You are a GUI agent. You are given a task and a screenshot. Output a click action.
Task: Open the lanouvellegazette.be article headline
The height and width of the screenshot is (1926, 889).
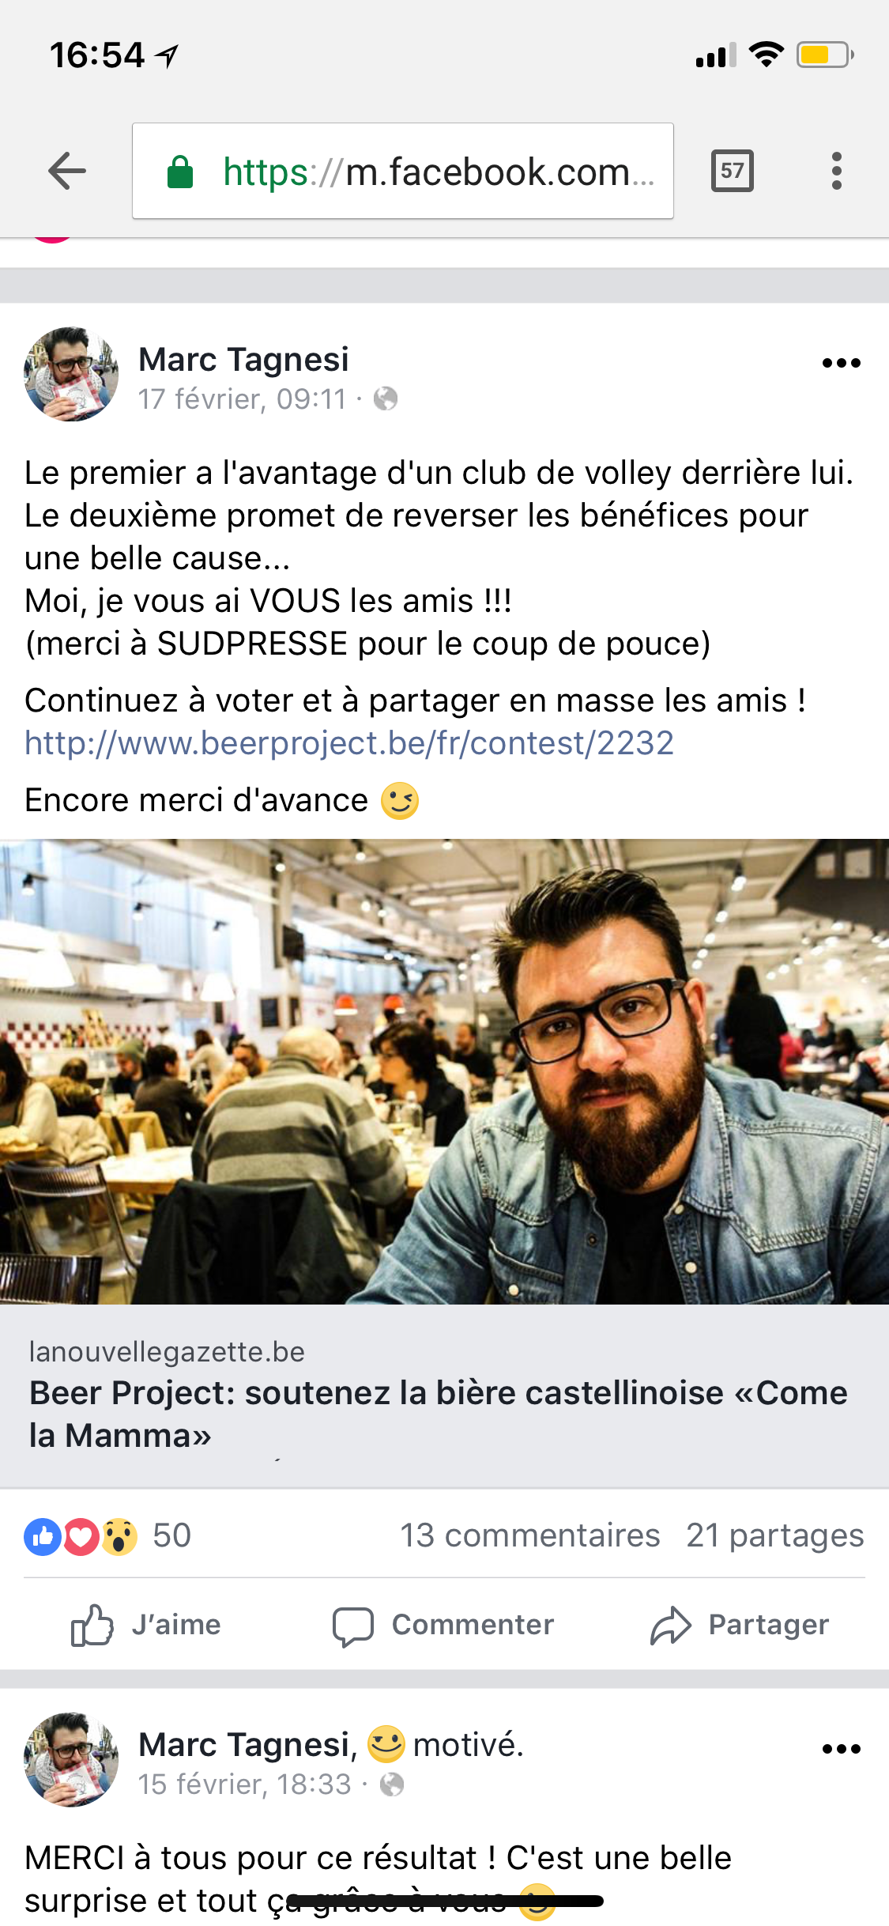[x=439, y=1414]
